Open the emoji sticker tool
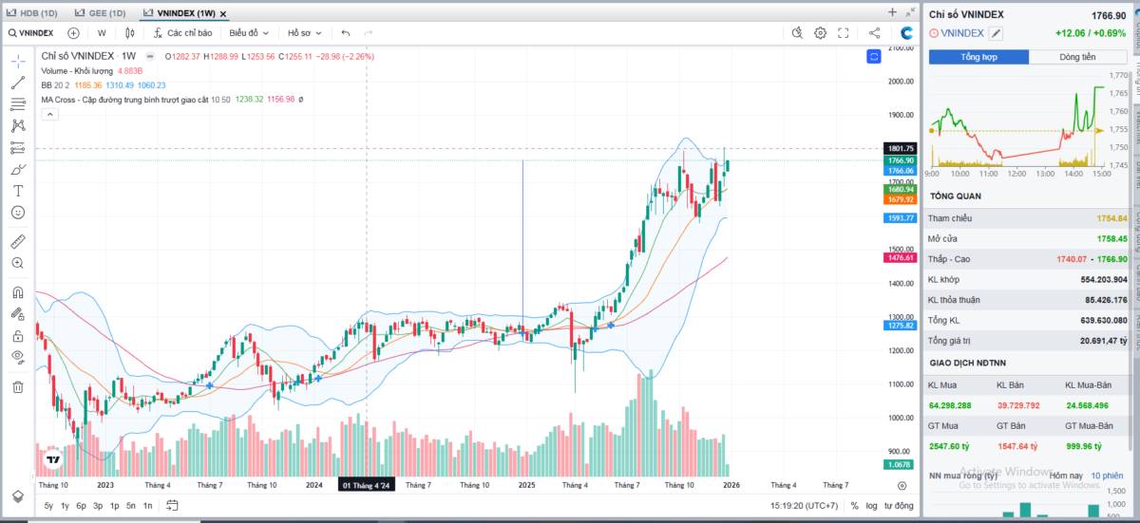Image resolution: width=1140 pixels, height=523 pixels. (17, 213)
